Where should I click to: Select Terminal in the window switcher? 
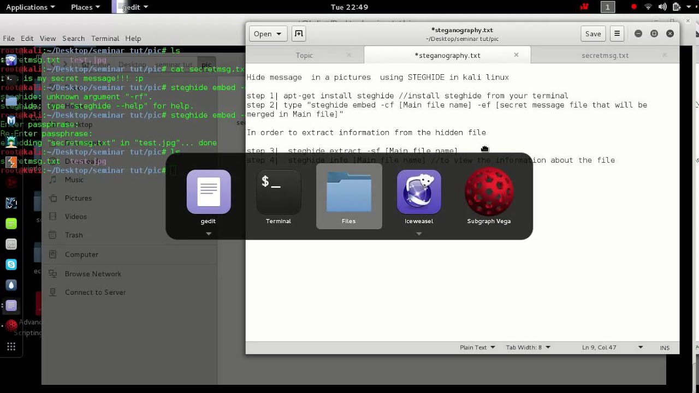pyautogui.click(x=279, y=197)
